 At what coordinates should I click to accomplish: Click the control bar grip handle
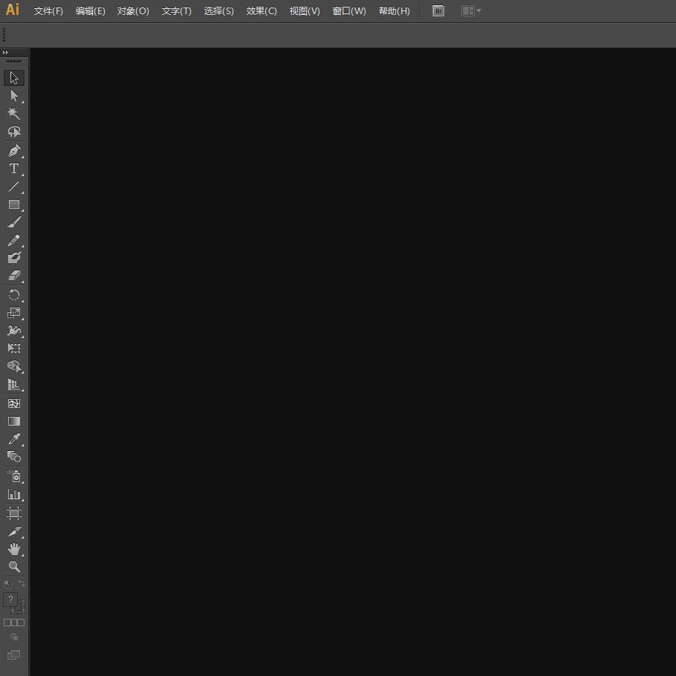tap(4, 36)
